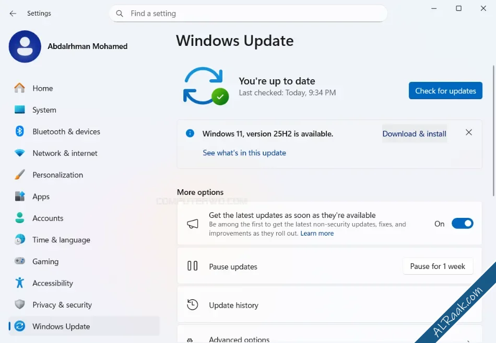Open the Pause updates label
The image size is (496, 343).
pyautogui.click(x=233, y=267)
